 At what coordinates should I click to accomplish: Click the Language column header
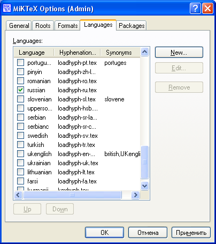tap(34, 53)
